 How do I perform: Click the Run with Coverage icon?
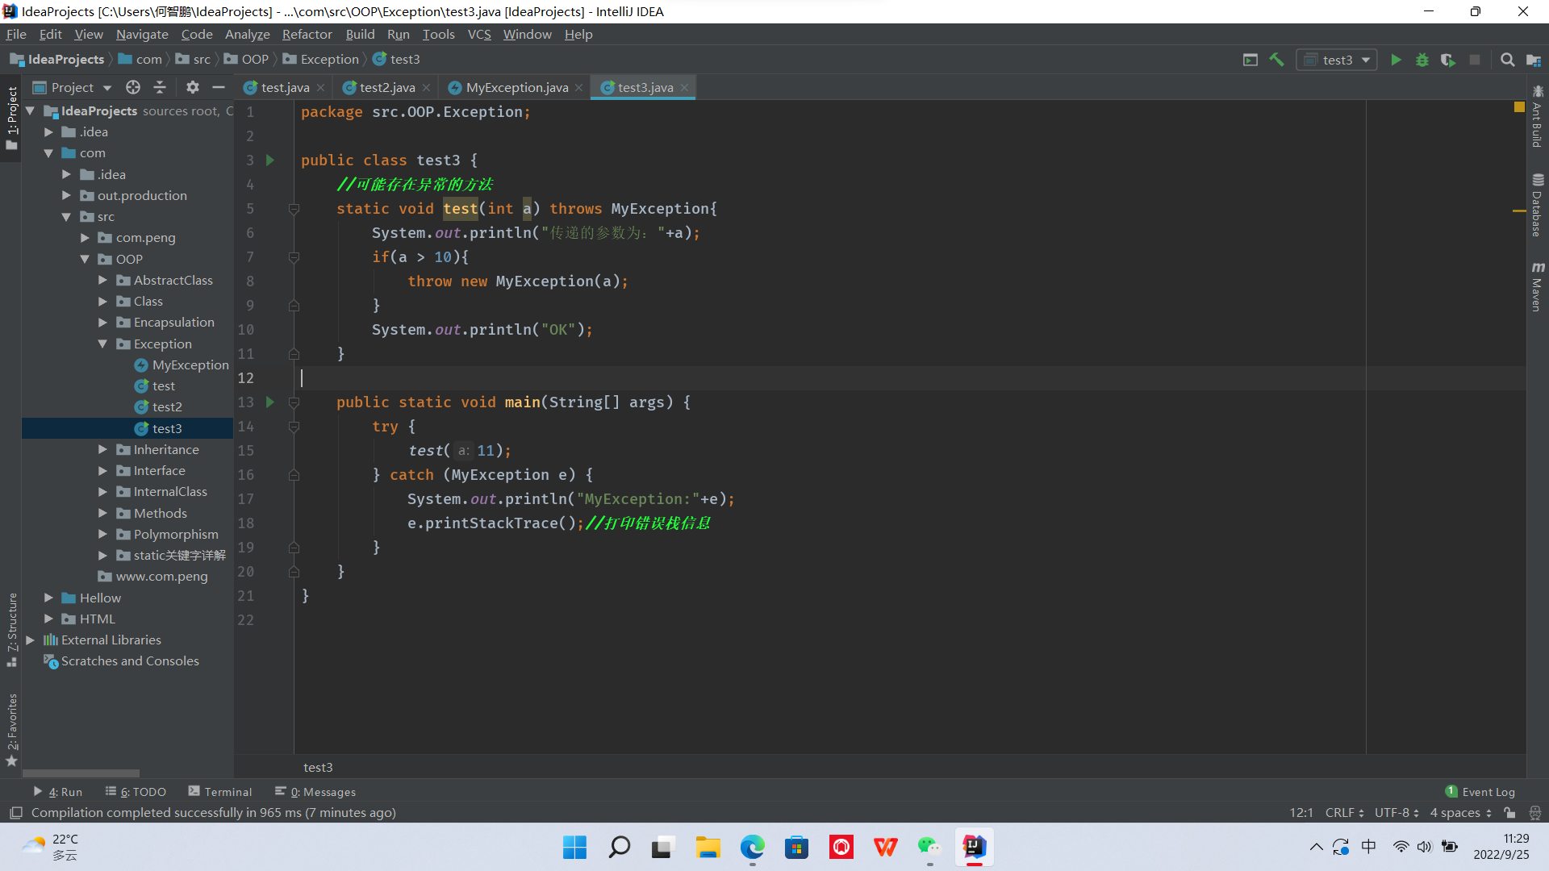(x=1448, y=60)
